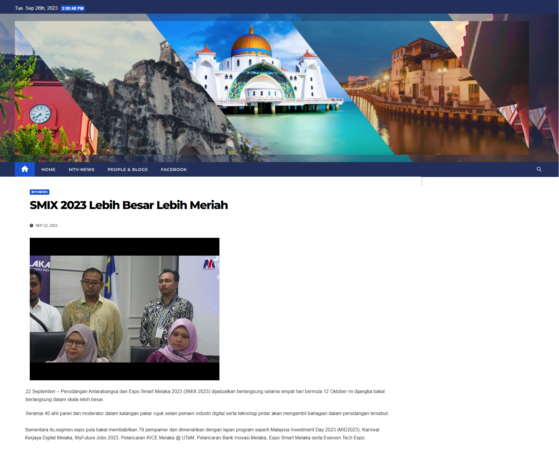Click the MelakaTV logo in video frame
This screenshot has width=559, height=475.
(x=209, y=265)
